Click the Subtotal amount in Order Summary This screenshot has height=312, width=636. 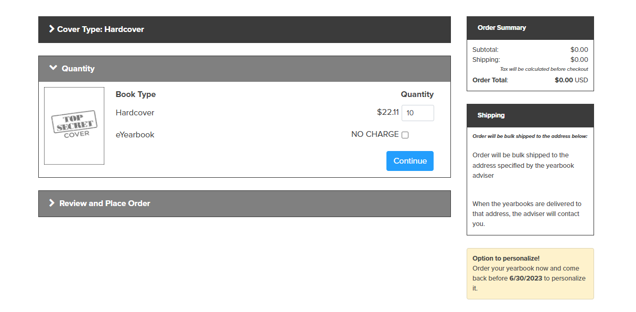pos(579,50)
